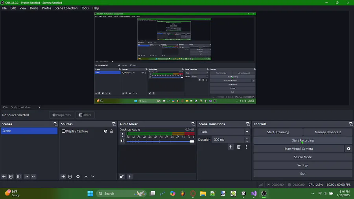Add a new source with plus icon
The width and height of the screenshot is (354, 199).
pos(63,177)
